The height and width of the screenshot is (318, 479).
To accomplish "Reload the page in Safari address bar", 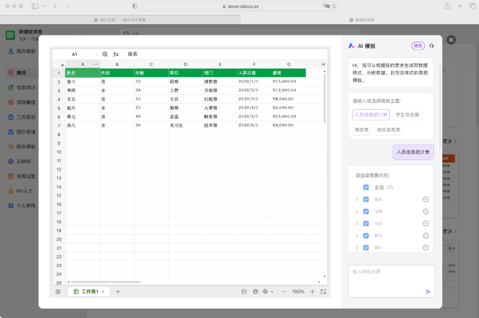I will point(334,6).
